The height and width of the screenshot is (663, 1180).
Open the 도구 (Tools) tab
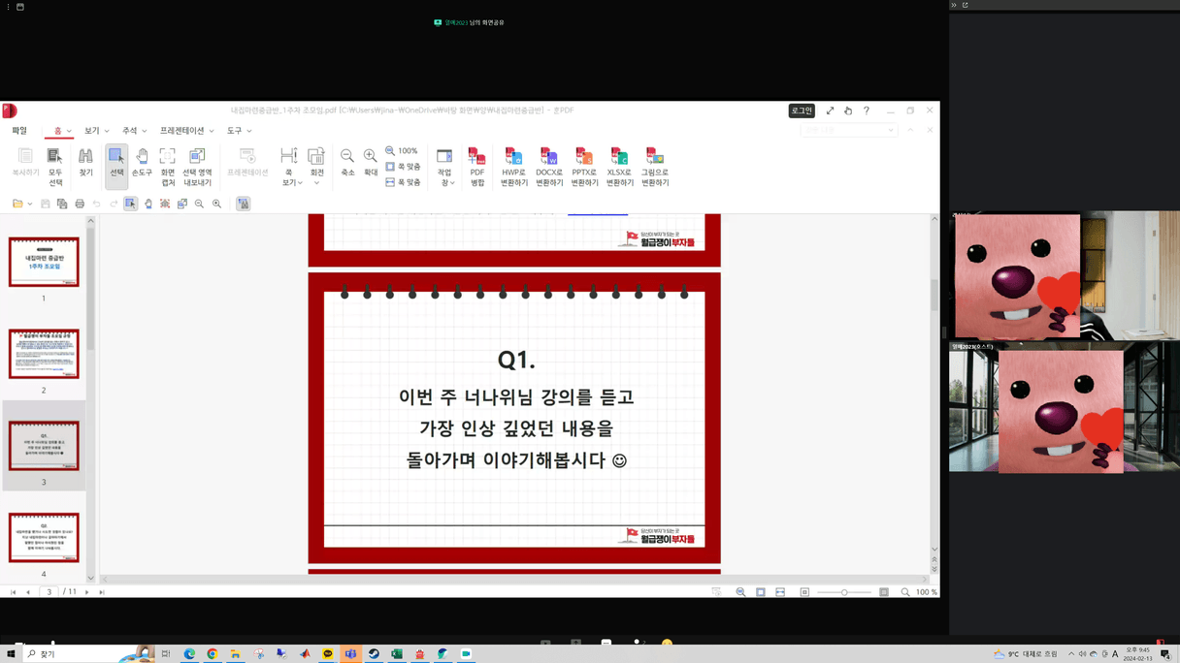(x=234, y=131)
